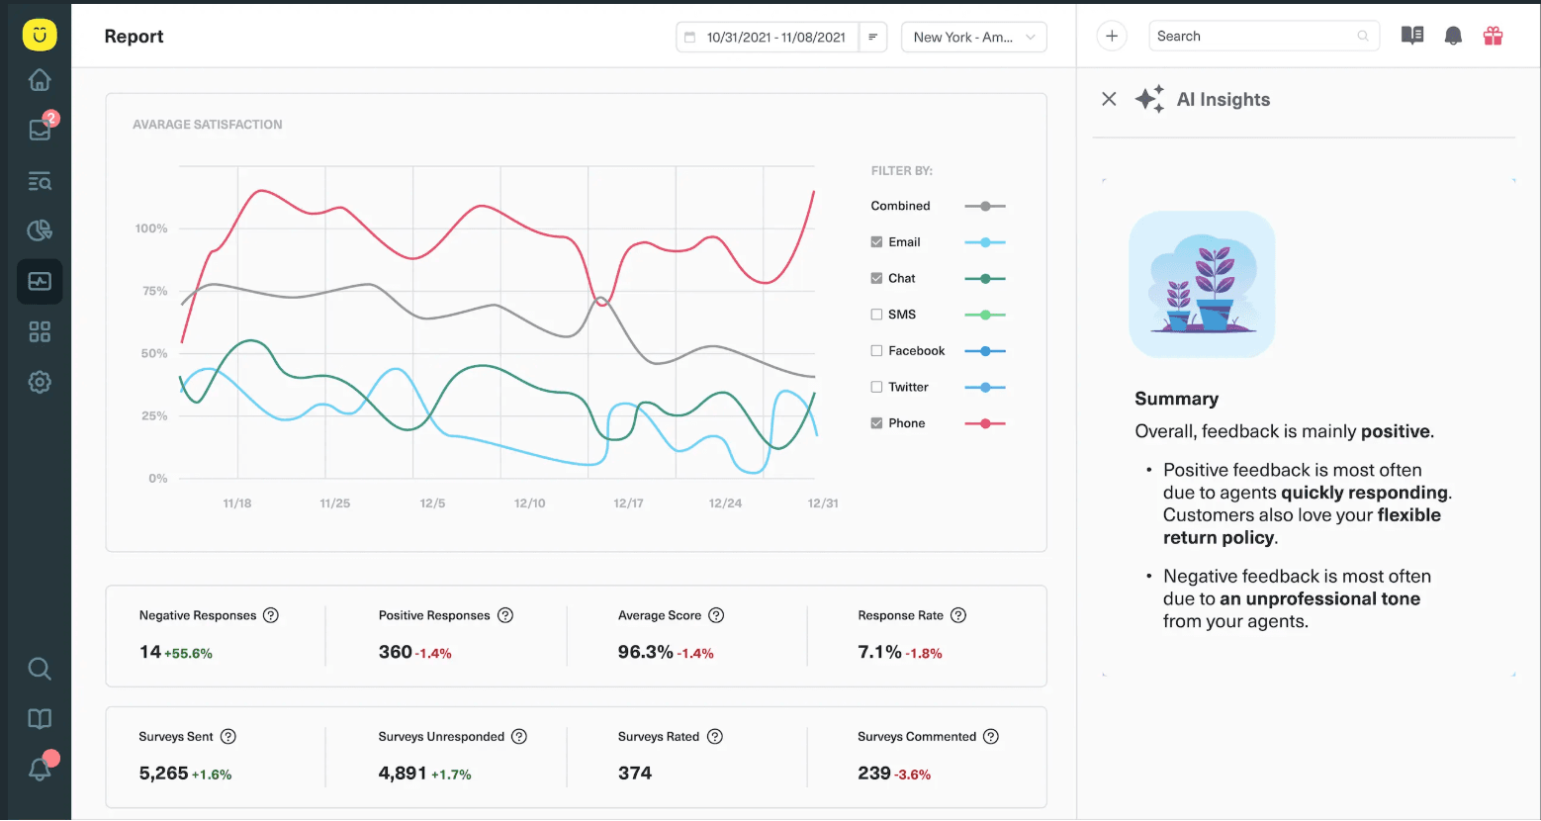Click the Negative Responses help icon
The image size is (1541, 821).
270,614
